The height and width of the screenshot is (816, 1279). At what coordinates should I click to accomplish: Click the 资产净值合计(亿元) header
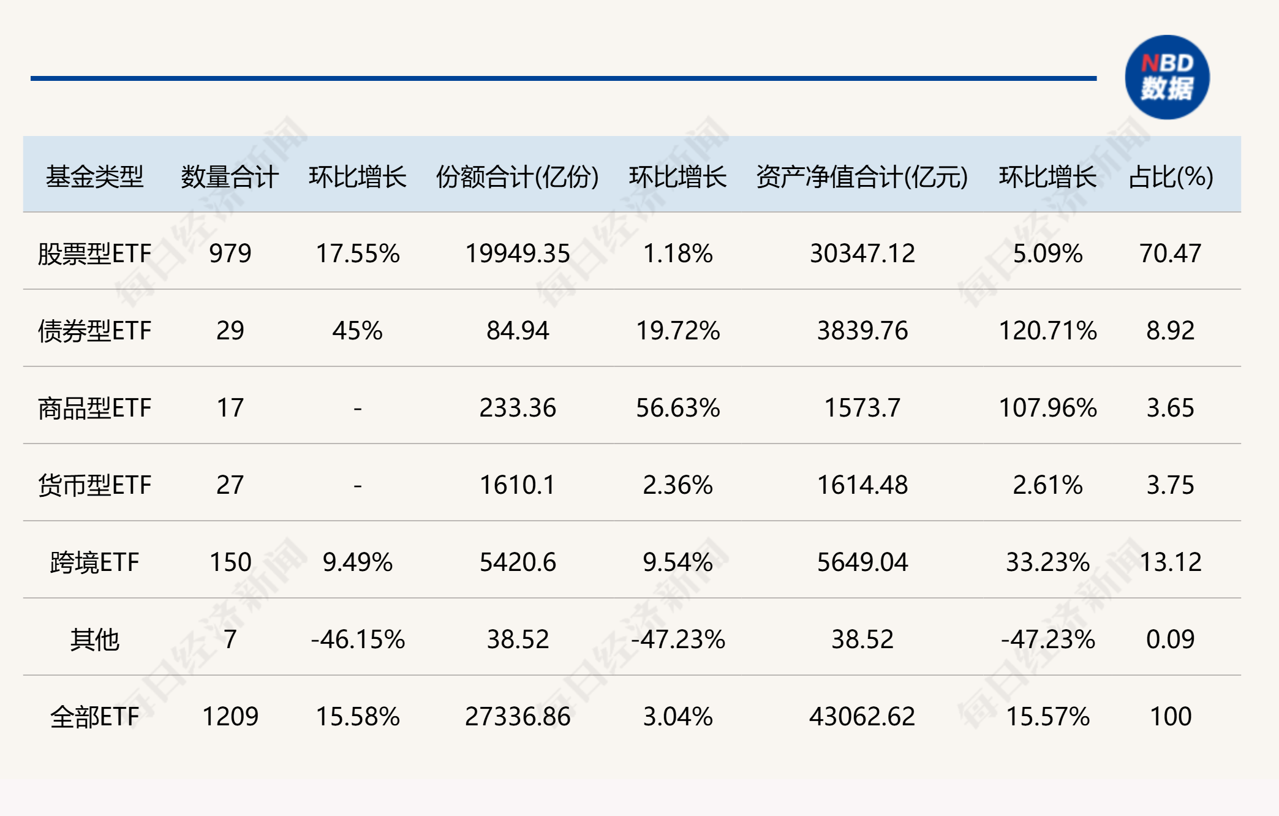pos(862,177)
